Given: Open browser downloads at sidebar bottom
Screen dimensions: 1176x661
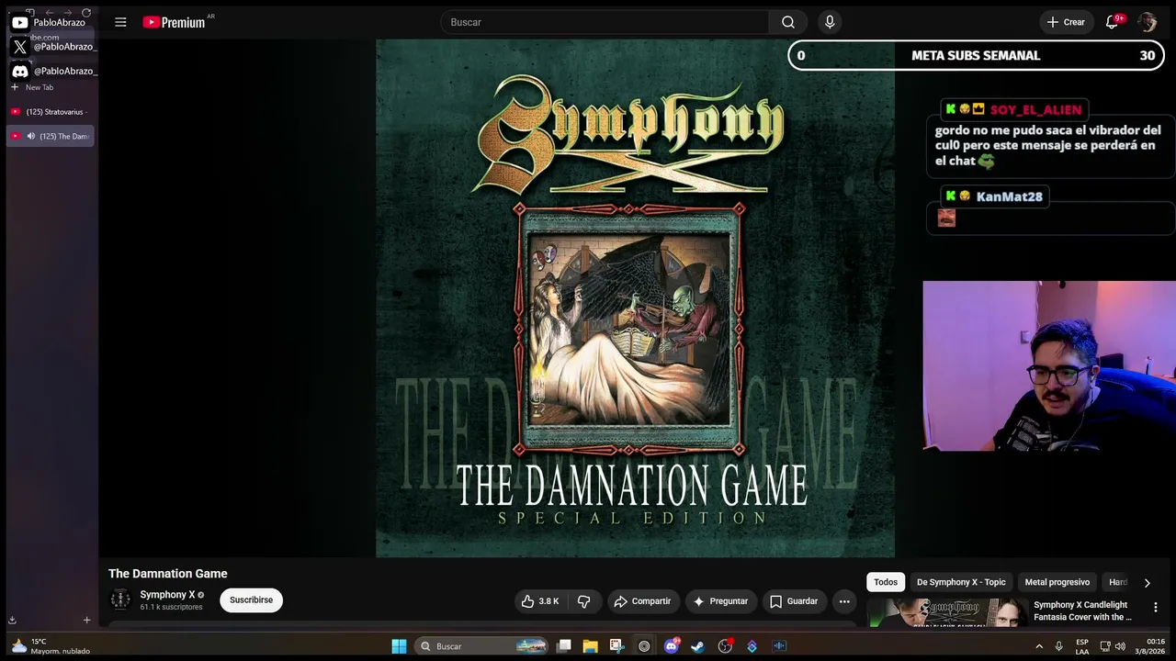Looking at the screenshot, I should coord(13,620).
